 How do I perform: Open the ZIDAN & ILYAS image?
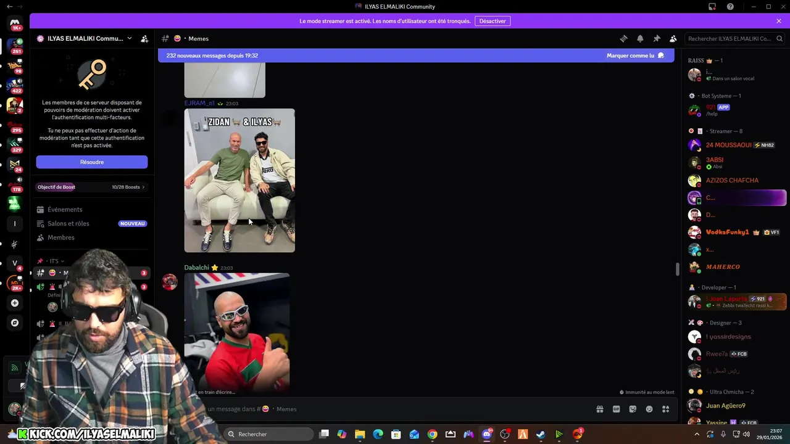(239, 181)
